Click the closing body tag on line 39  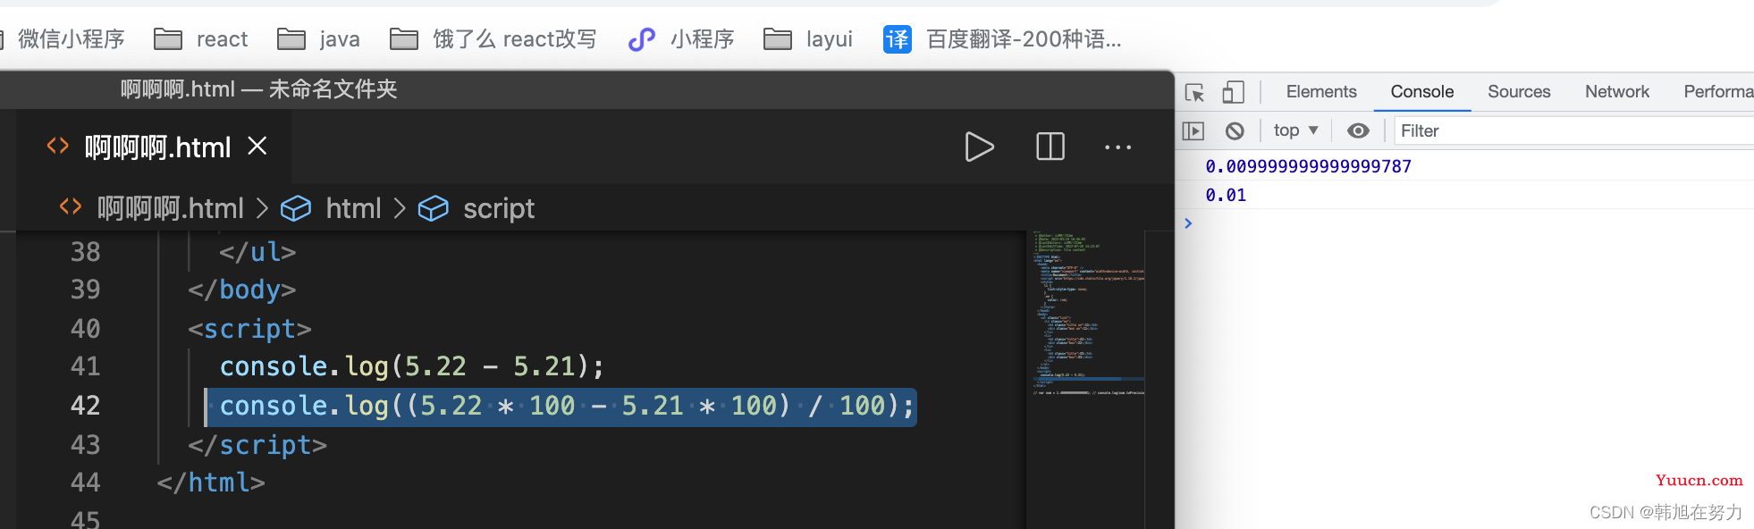tap(241, 290)
